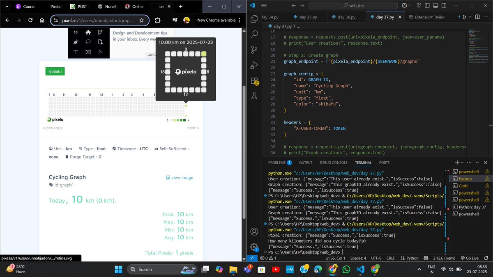The image size is (493, 277).
Task: Open Chrome media controls icon
Action: (x=175, y=20)
